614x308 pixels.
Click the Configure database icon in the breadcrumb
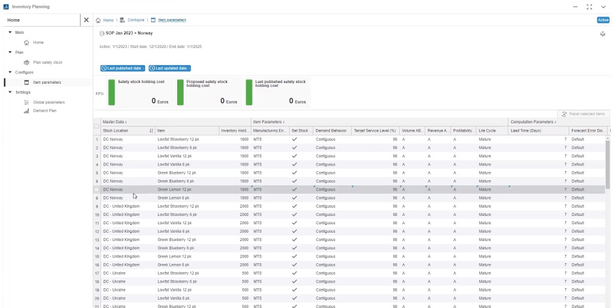123,20
